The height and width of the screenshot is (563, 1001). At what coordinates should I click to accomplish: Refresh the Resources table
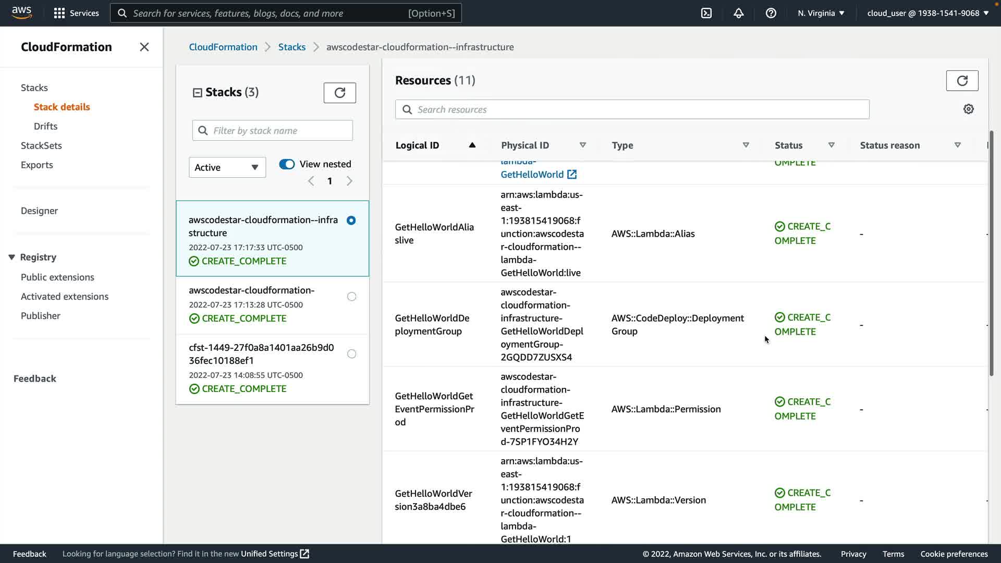(x=962, y=81)
